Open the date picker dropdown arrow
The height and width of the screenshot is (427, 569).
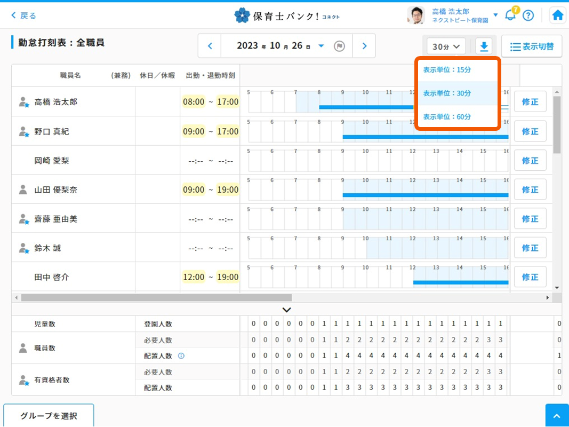pyautogui.click(x=321, y=46)
